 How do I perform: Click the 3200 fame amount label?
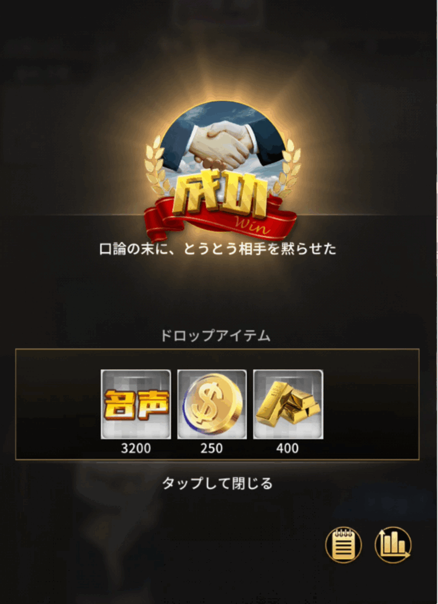pyautogui.click(x=136, y=448)
